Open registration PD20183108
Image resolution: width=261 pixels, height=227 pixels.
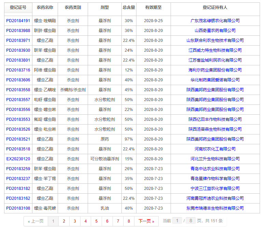coord(18,208)
